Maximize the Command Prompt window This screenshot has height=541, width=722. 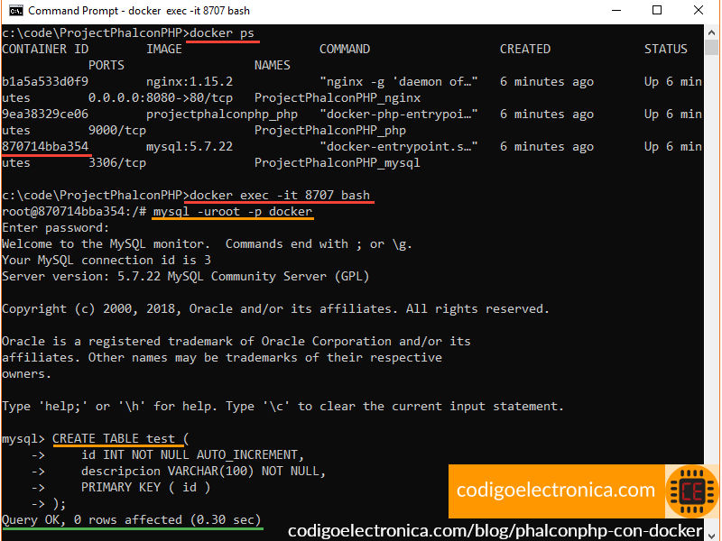(x=657, y=10)
